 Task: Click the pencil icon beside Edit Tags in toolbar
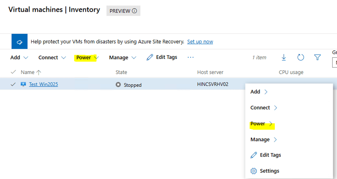[x=150, y=57]
